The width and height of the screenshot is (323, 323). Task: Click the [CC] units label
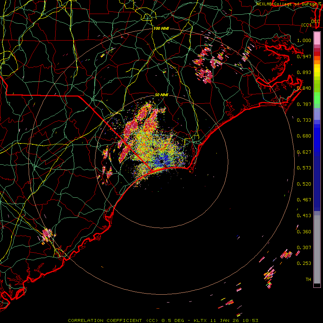306,25
